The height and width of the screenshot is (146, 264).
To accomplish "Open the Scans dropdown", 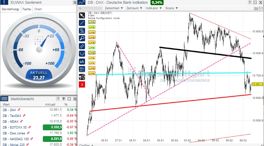I will pyautogui.click(x=171, y=8).
